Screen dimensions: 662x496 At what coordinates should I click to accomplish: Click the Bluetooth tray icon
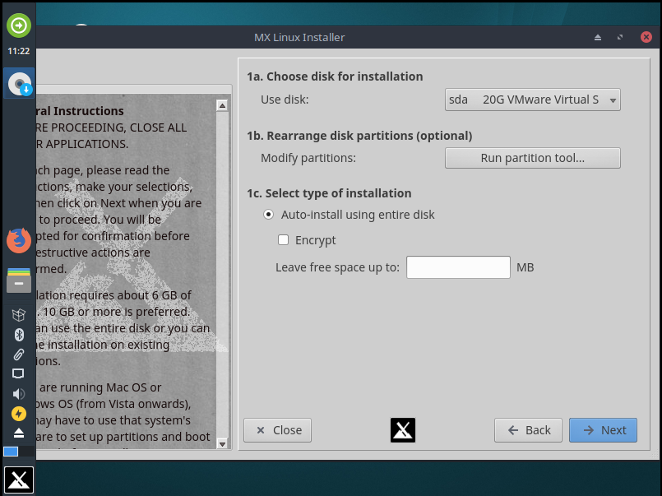(x=18, y=335)
